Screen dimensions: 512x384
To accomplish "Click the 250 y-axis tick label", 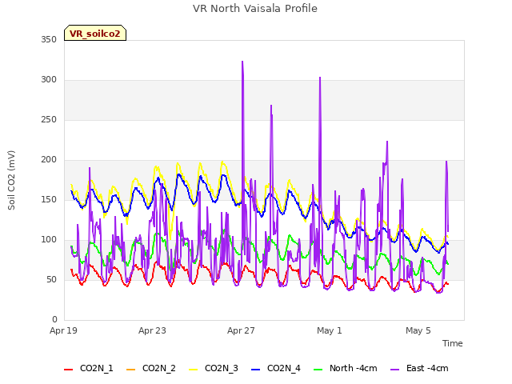I will pos(49,119).
